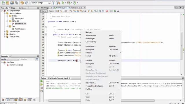Image resolution: width=185 pixels, height=104 pixels.
Task: Click the Uncomment icon at editor toolbar end
Action: (x=118, y=11)
